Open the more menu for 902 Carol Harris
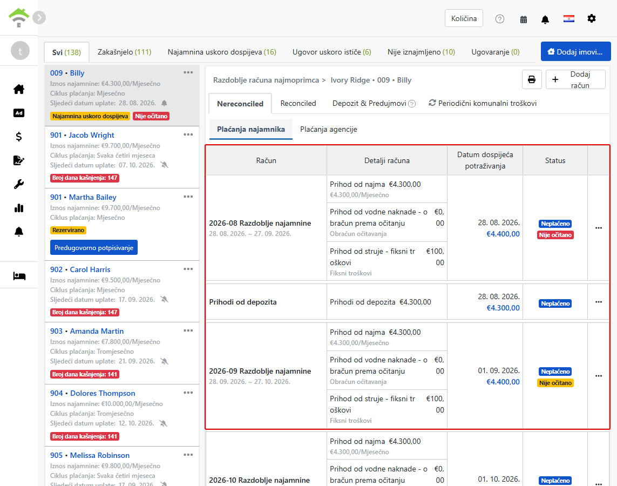 click(188, 269)
